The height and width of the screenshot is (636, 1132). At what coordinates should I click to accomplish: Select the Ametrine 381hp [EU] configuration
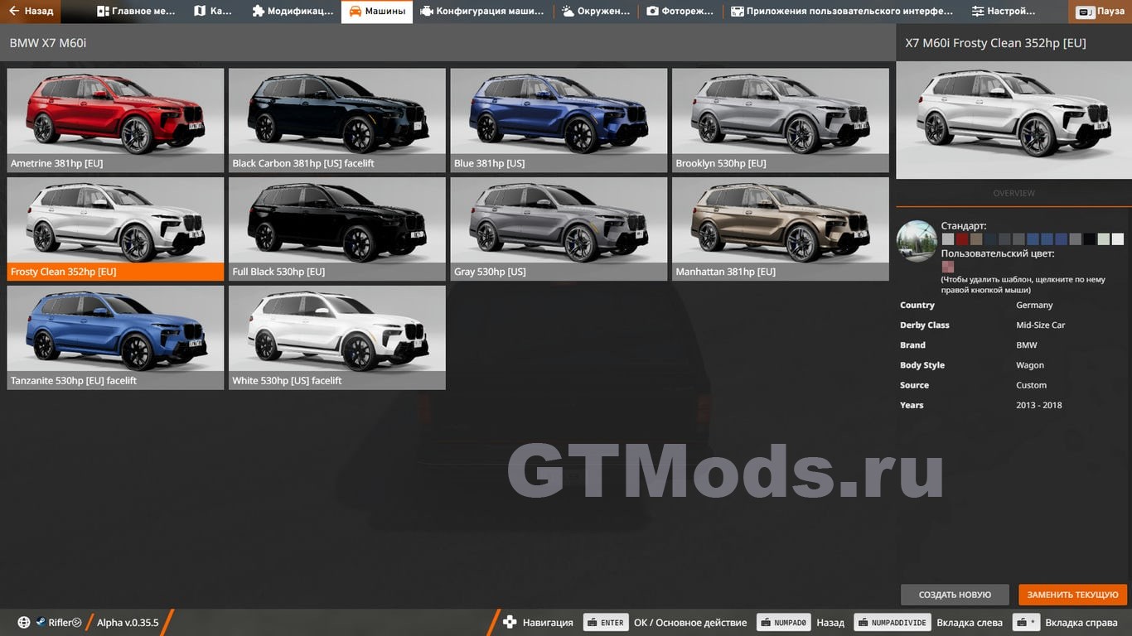click(x=115, y=120)
